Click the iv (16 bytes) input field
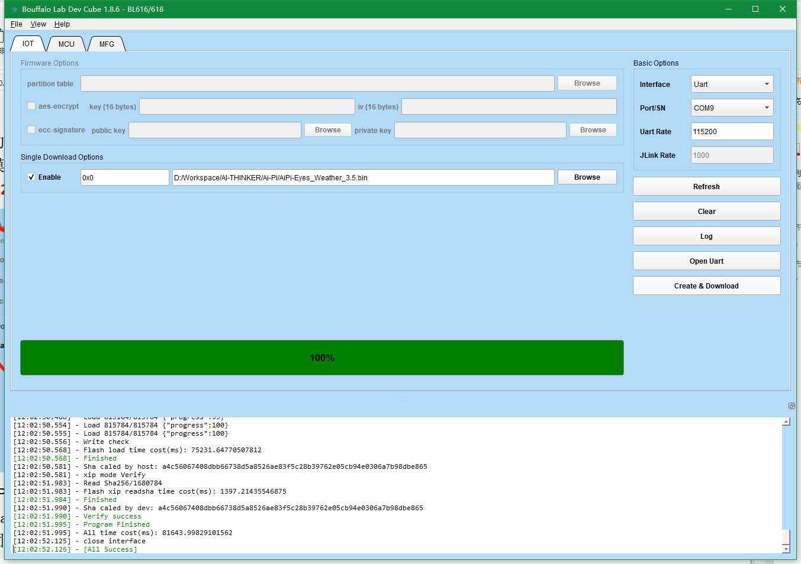Viewport: 801px width, 564px height. (509, 106)
